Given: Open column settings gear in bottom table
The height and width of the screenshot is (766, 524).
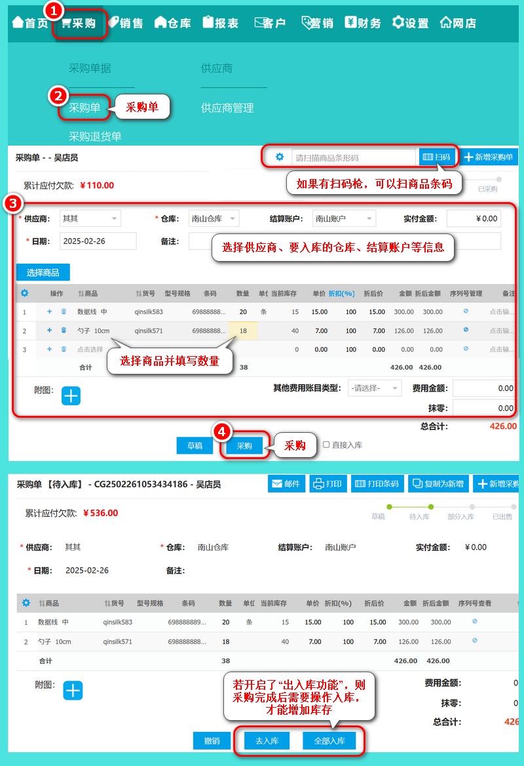Looking at the screenshot, I should [26, 603].
